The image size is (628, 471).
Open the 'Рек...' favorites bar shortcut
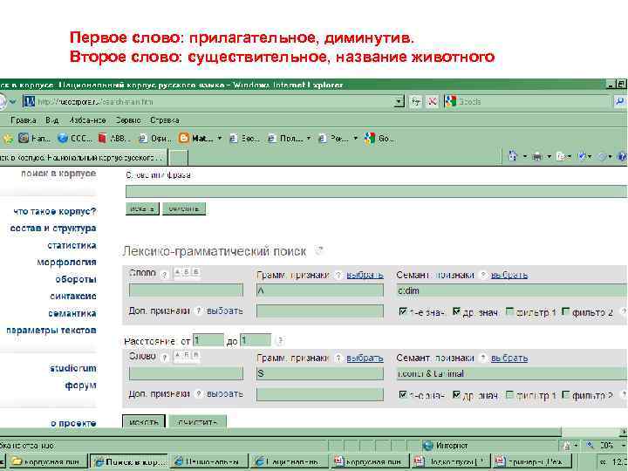pyautogui.click(x=333, y=139)
